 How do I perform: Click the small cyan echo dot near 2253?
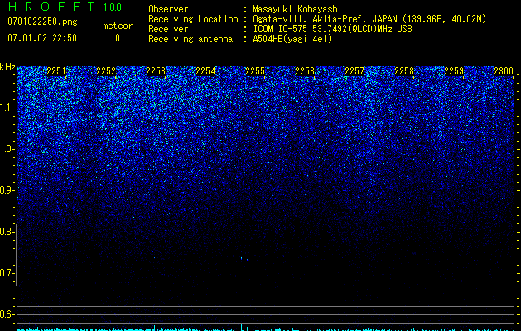[155, 257]
